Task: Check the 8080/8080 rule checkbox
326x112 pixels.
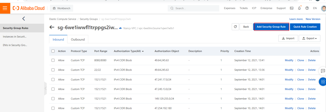Action: pyautogui.click(x=53, y=60)
